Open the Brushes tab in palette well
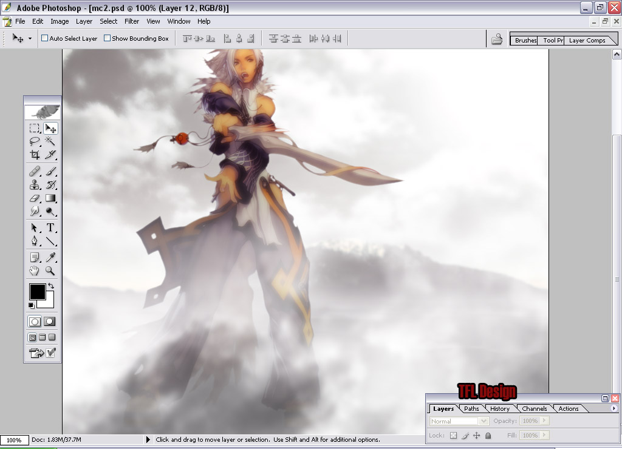Viewport: 622px width, 449px height. (x=525, y=40)
